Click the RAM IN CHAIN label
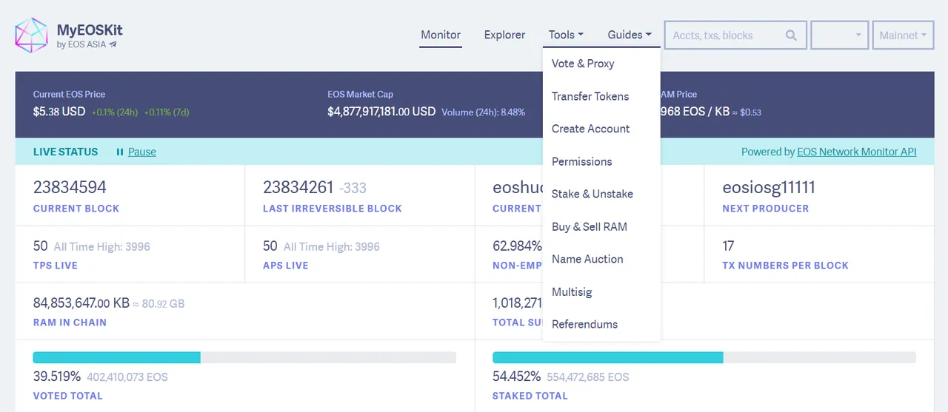This screenshot has height=412, width=948. tap(70, 322)
